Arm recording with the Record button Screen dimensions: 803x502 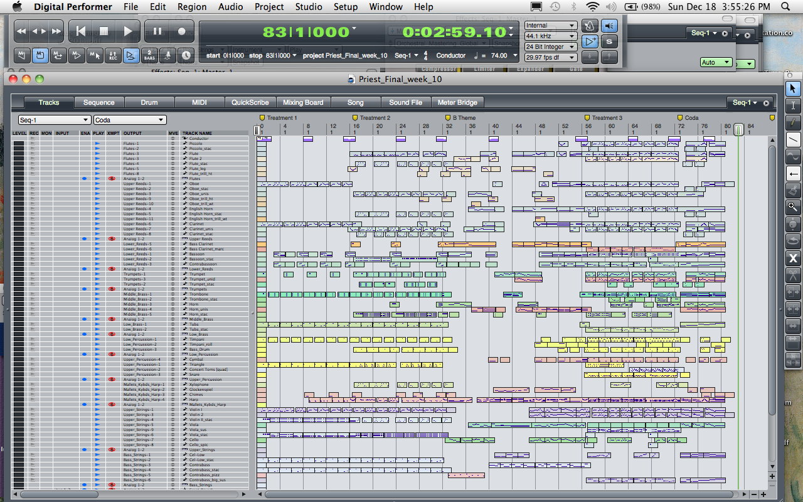[182, 31]
